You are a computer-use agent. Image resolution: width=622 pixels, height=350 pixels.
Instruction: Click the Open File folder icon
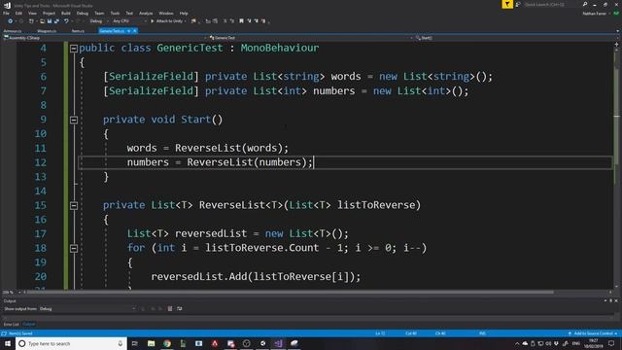(x=42, y=21)
